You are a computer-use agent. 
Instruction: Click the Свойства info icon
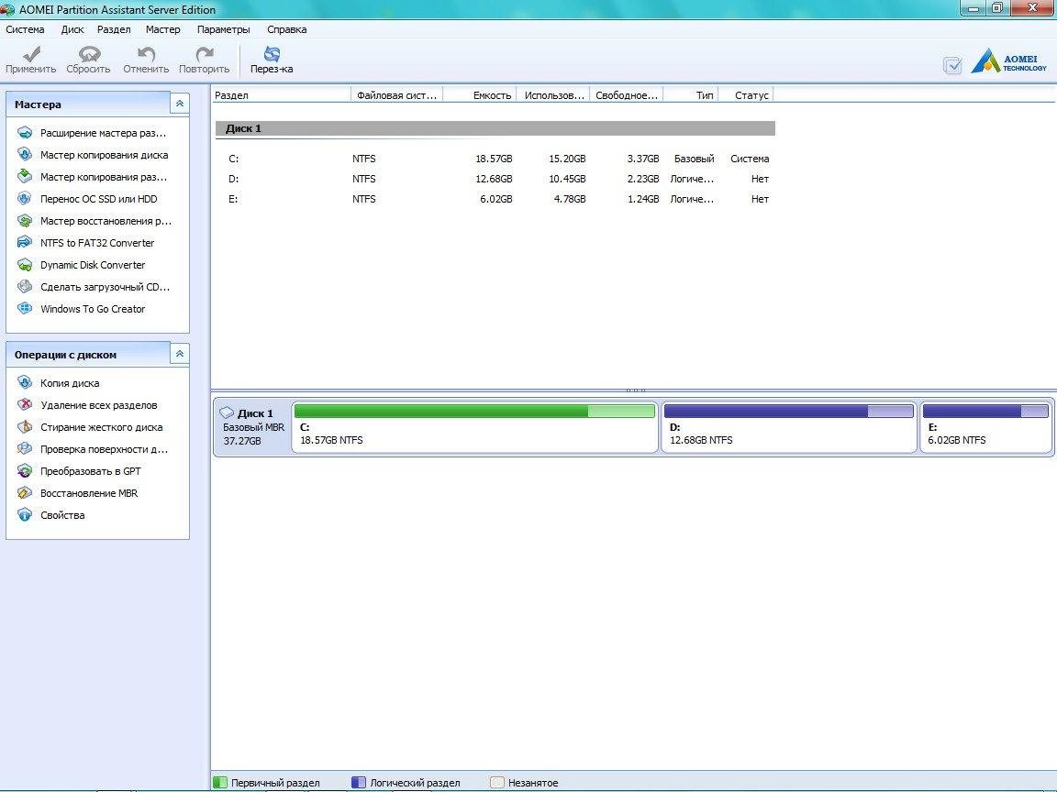point(25,515)
